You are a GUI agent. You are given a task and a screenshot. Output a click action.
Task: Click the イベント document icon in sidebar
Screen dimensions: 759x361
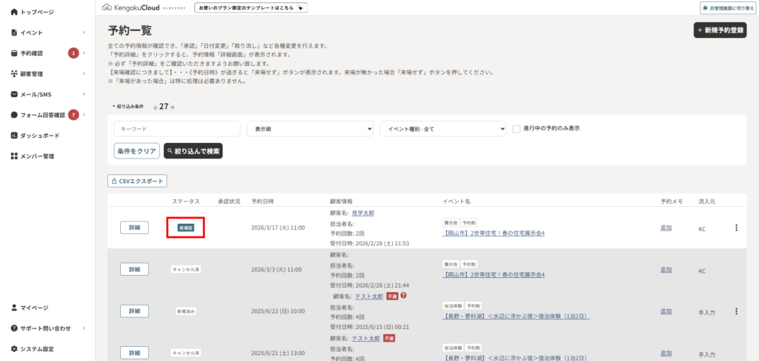click(14, 33)
